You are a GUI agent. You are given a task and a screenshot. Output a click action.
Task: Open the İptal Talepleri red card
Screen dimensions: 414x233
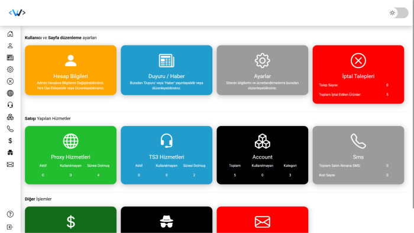coord(358,75)
